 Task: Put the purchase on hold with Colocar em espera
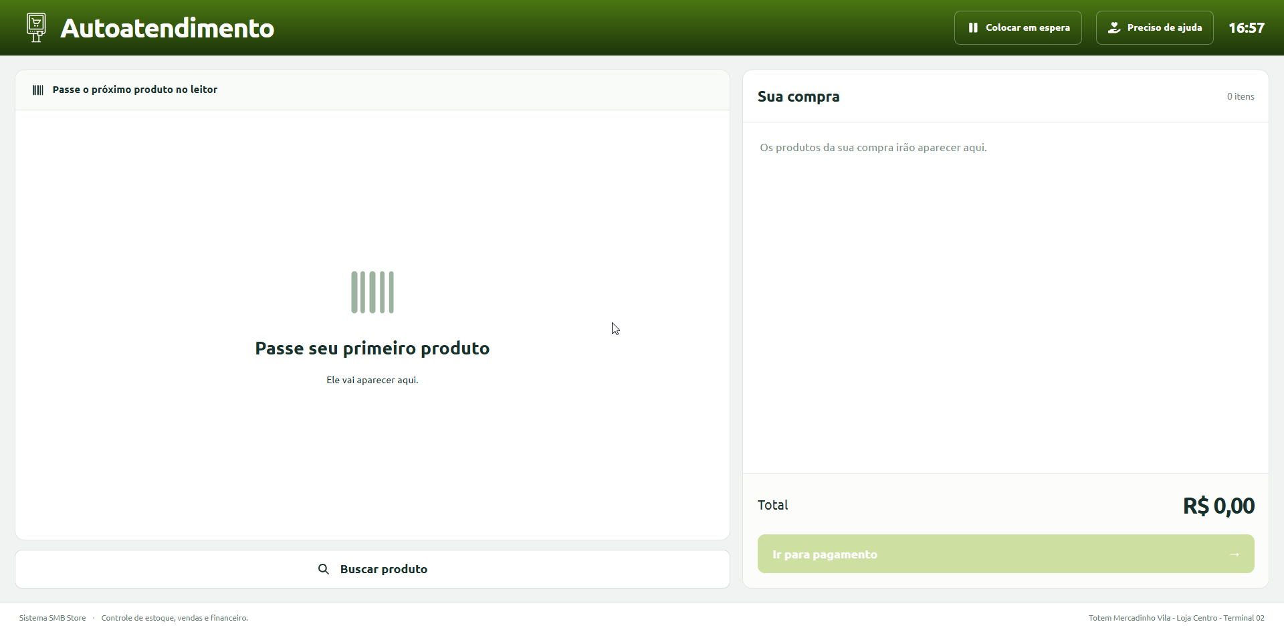(1018, 27)
